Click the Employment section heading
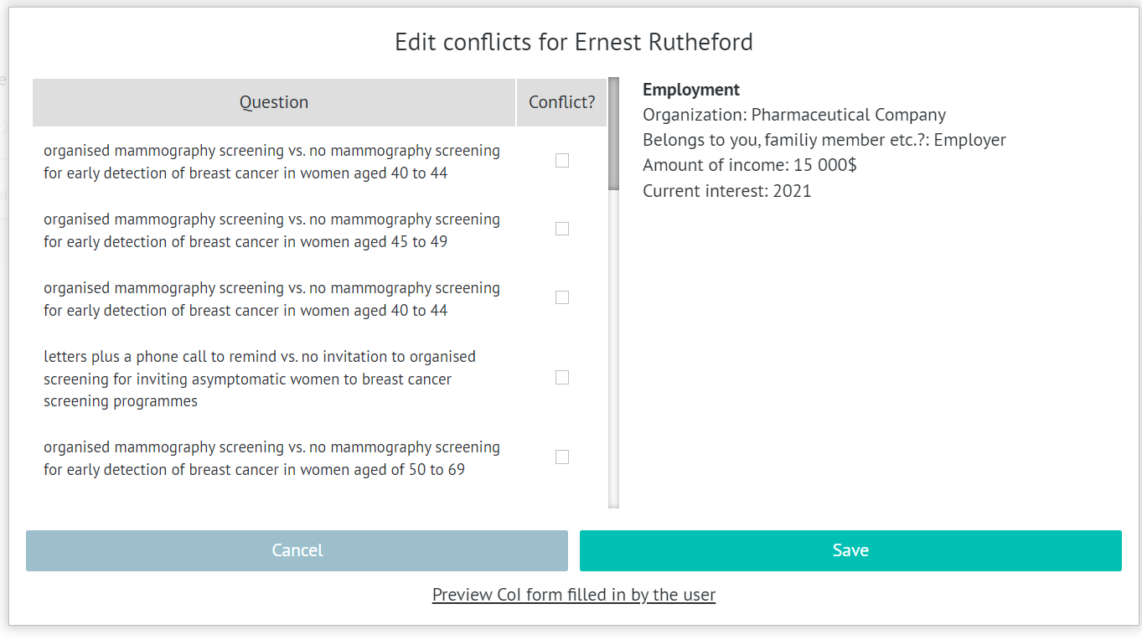 tap(690, 89)
